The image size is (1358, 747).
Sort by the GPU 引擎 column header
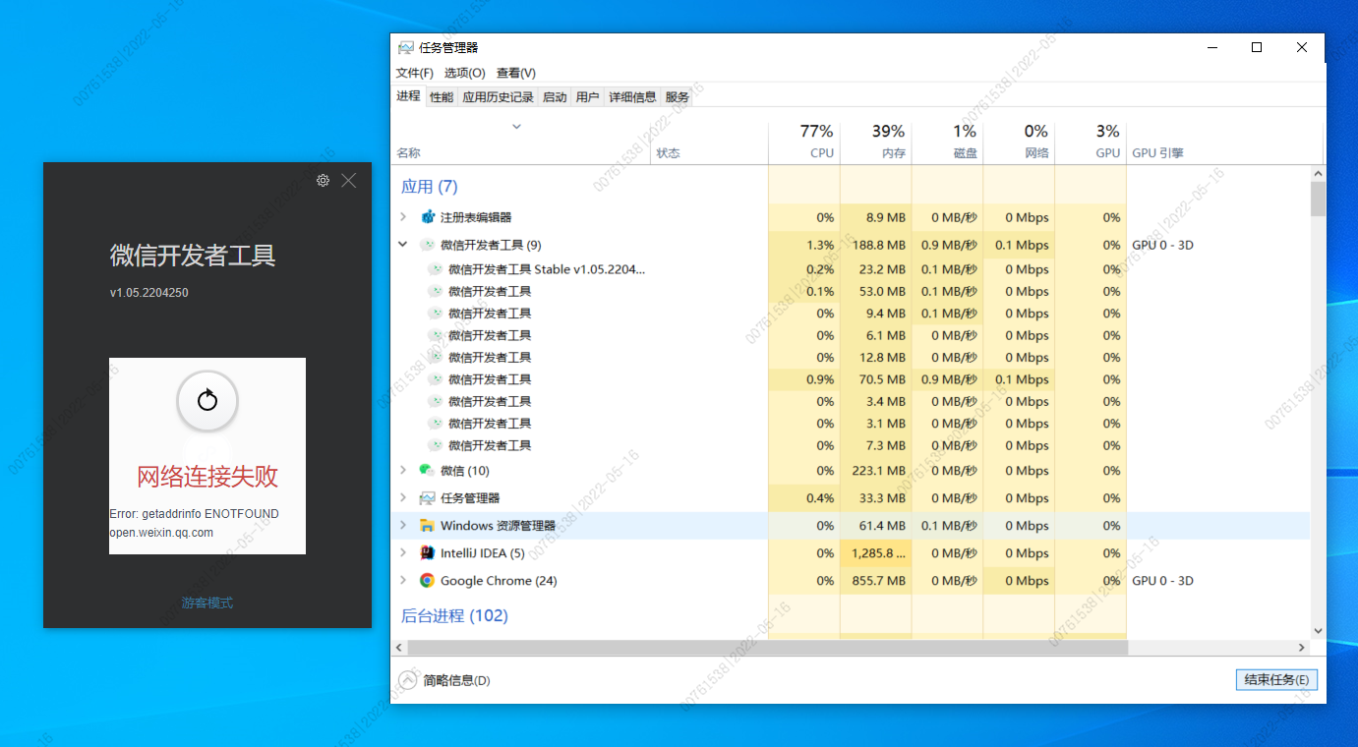(x=1157, y=153)
